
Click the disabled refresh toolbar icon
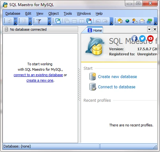tap(9, 21)
